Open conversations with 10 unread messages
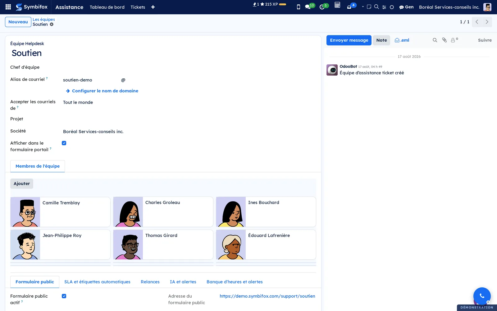 pos(310,7)
